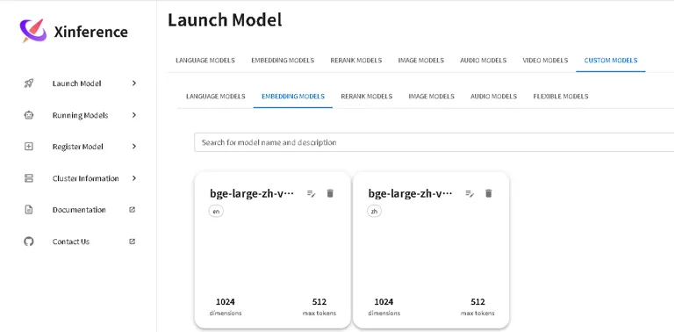Select model title on card tagged en
The image size is (675, 332).
[x=252, y=193]
